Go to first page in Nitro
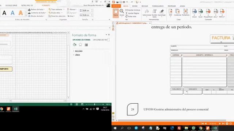This screenshot has width=234, height=131. (202, 124)
